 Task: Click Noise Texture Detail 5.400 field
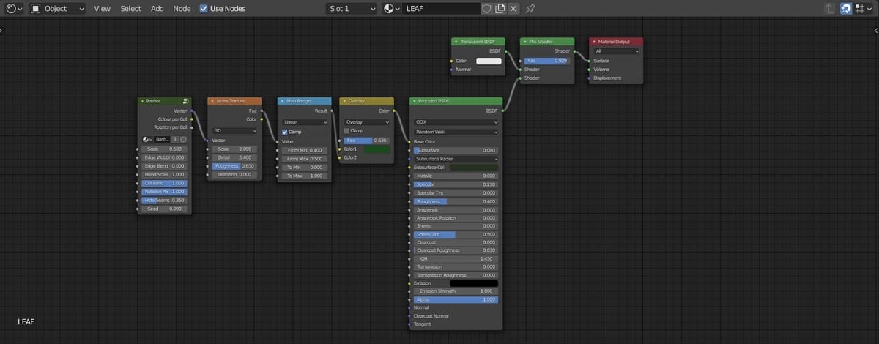point(234,157)
